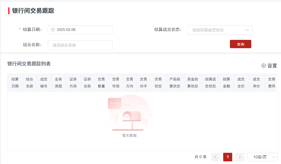Click the 查询 button
Viewport: 281px width, 164px height.
point(240,44)
